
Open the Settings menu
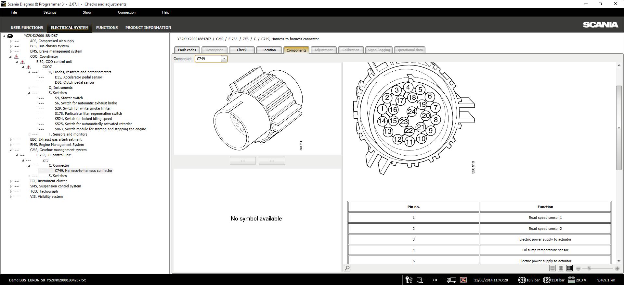pyautogui.click(x=50, y=12)
